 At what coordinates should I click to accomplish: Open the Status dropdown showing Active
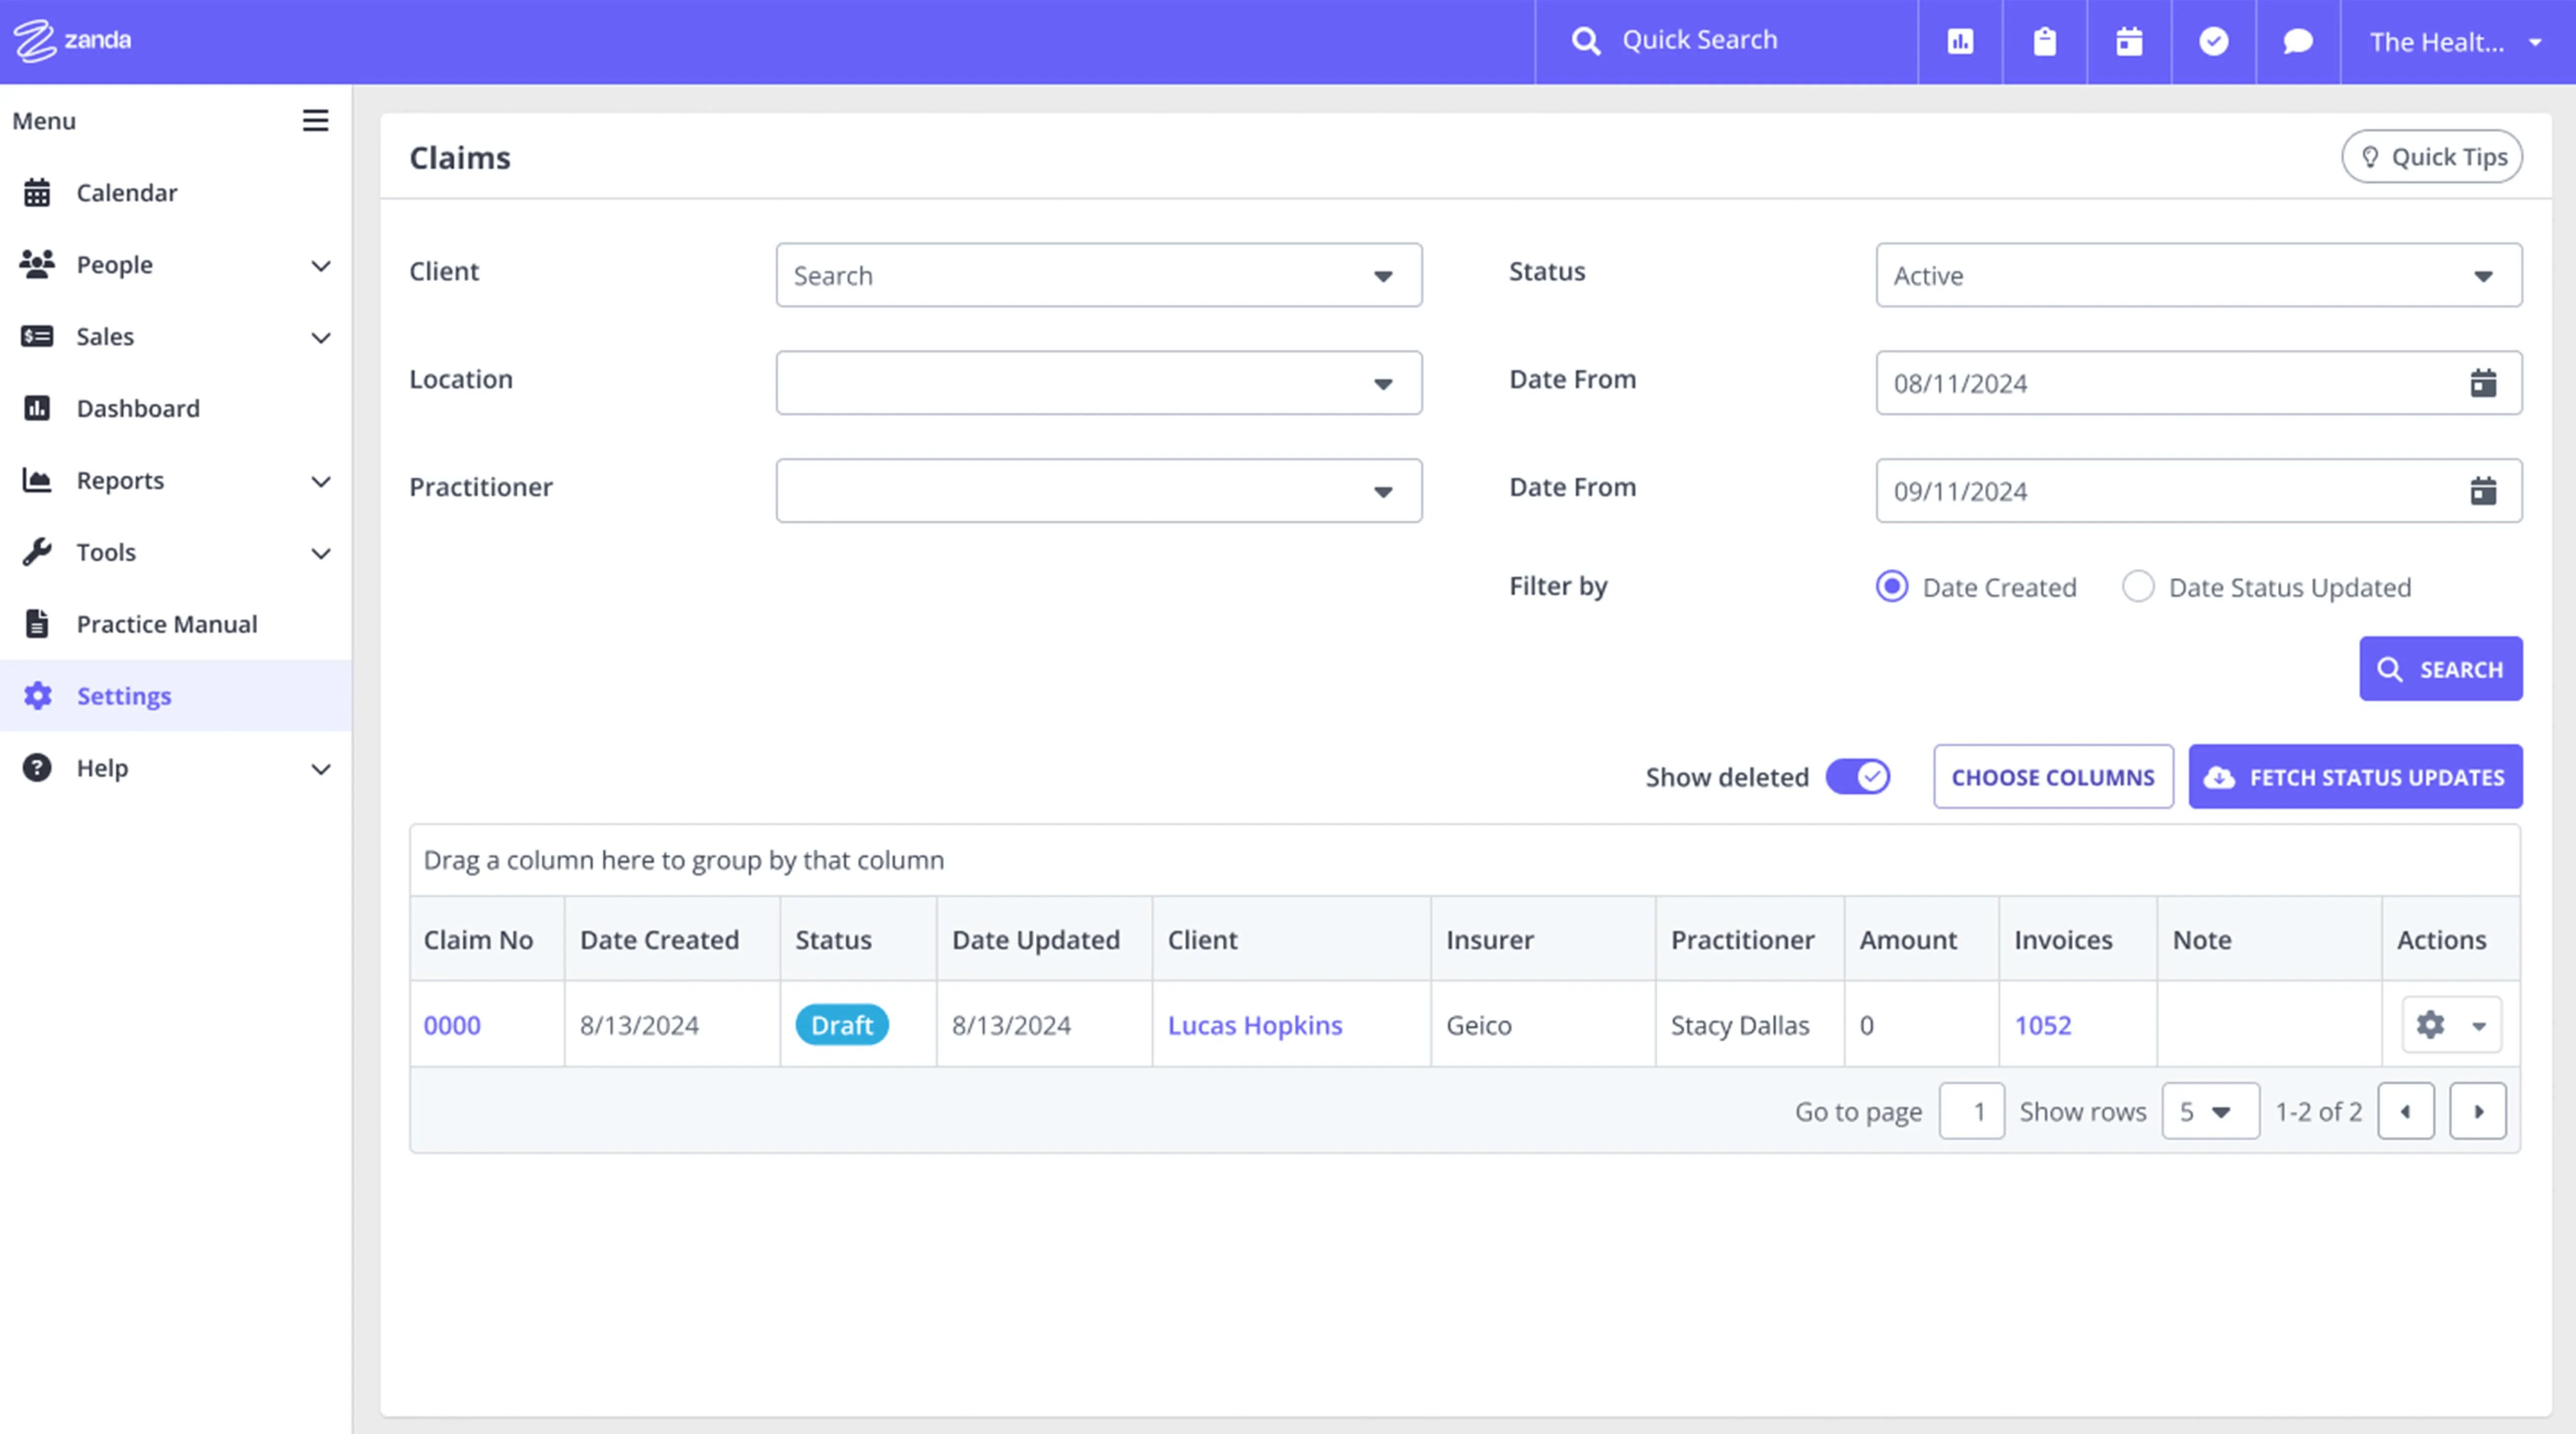(2198, 275)
